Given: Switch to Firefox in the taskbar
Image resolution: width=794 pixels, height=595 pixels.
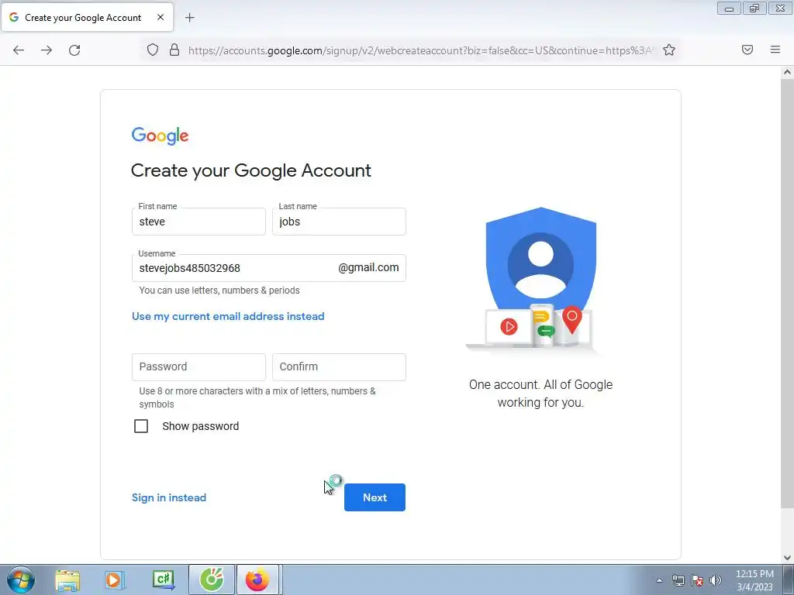Looking at the screenshot, I should 257,580.
